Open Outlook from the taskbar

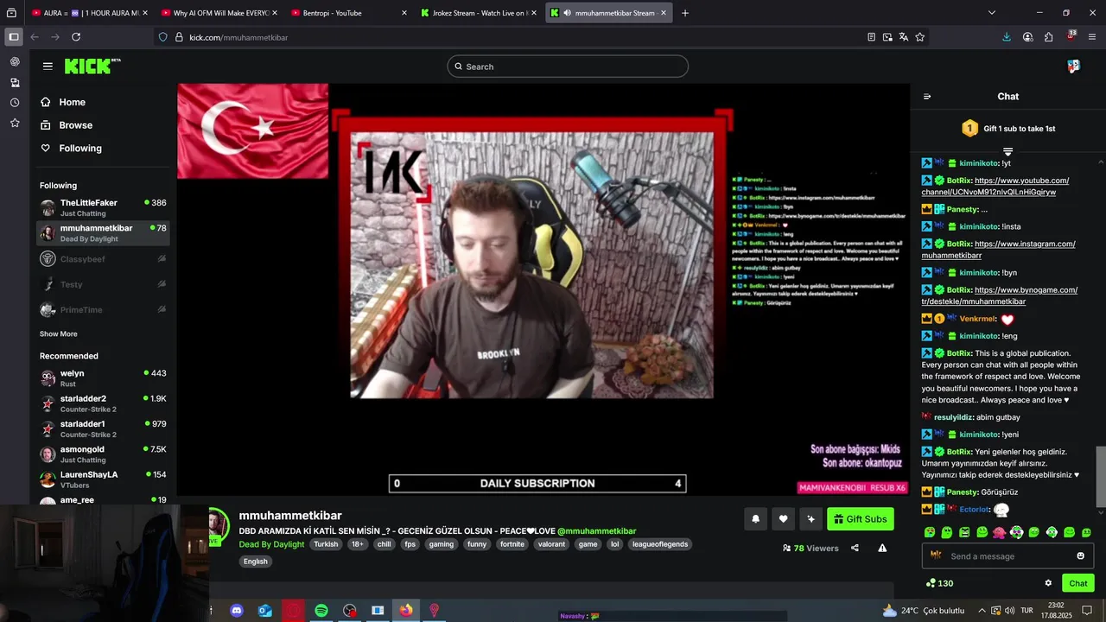point(265,610)
